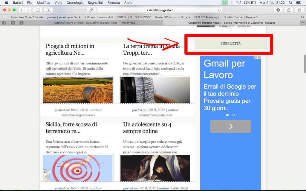306x191 pixels.
Task: Open the Apple menu
Action: coord(7,2)
